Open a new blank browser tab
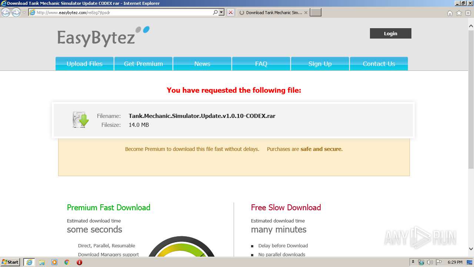Viewport: 474px width, 267px height. point(316,13)
